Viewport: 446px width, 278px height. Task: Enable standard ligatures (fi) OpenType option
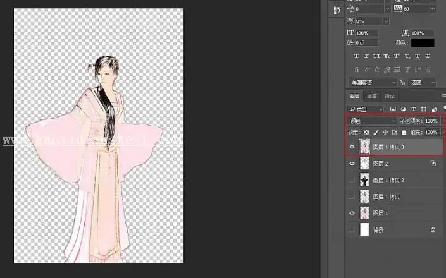pyautogui.click(x=356, y=69)
